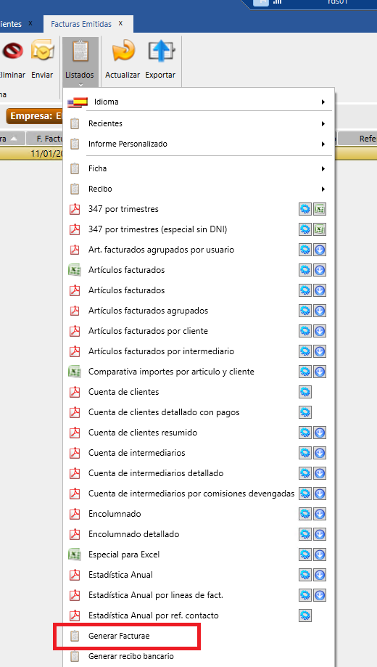Expand the Informe Personalizado submenu

click(x=200, y=144)
